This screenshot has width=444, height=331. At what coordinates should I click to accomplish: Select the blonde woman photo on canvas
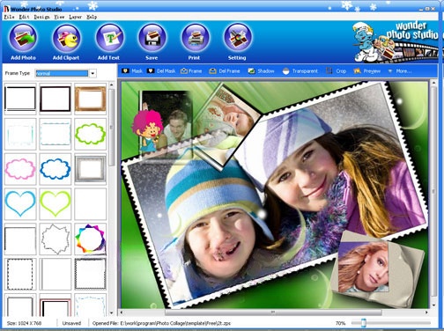pos(364,268)
